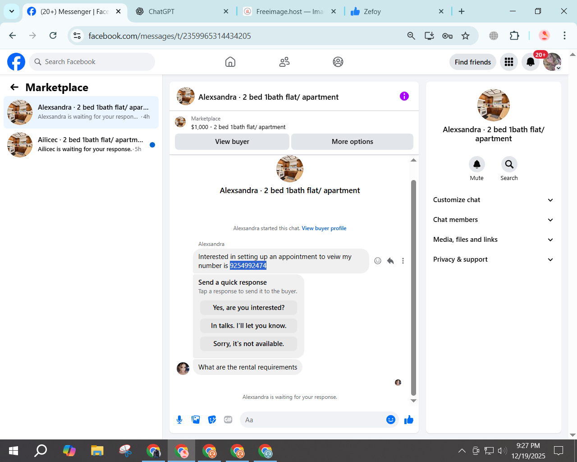Open a new browser tab
Viewport: 577px width, 462px height.
pos(462,11)
